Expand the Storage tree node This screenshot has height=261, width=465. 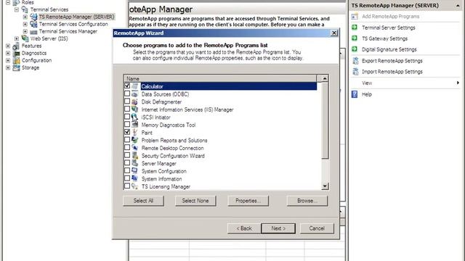coord(8,67)
